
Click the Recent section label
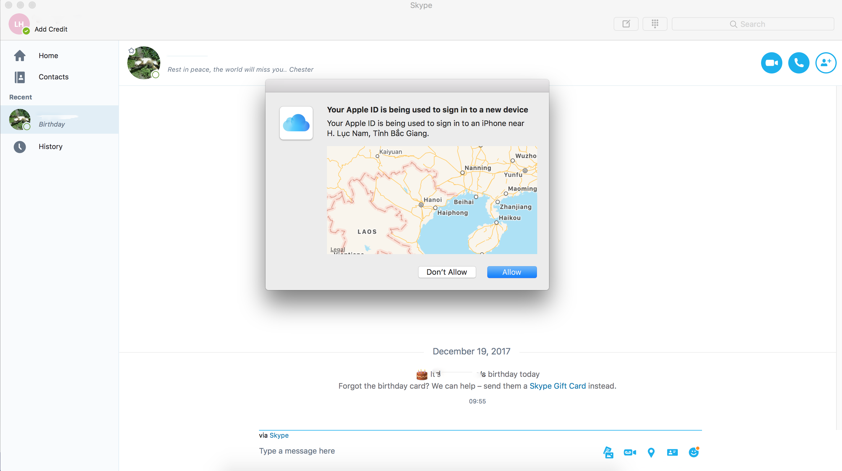21,97
